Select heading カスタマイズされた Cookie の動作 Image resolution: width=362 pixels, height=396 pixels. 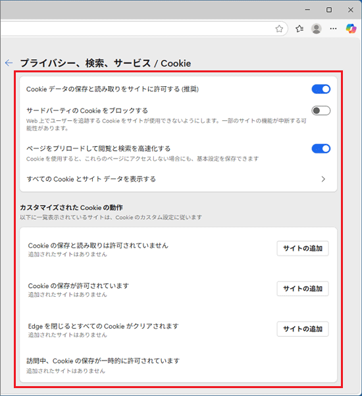click(x=71, y=208)
